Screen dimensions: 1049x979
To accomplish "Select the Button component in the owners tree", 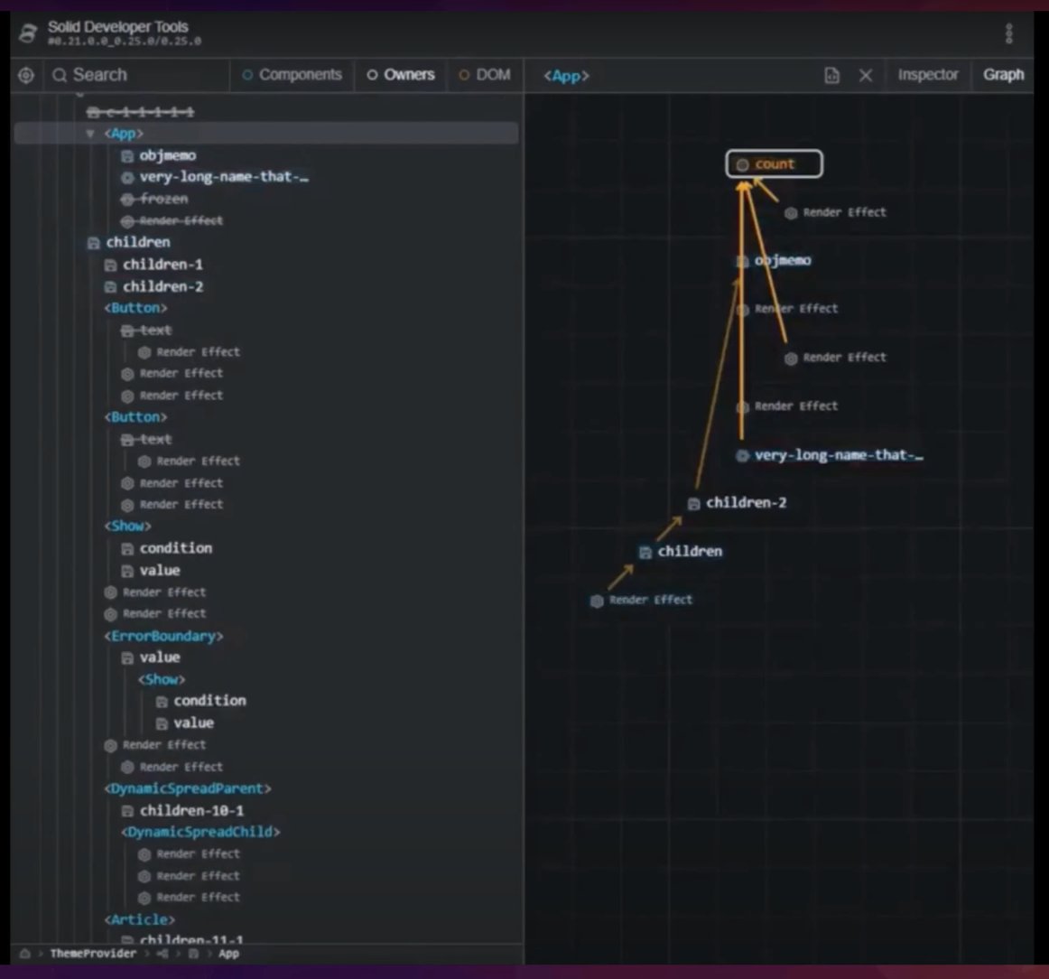I will pyautogui.click(x=135, y=307).
